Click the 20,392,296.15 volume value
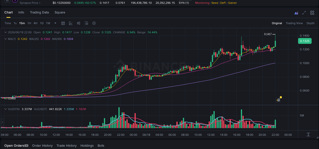This screenshot has width=319, height=149. tap(165, 3)
